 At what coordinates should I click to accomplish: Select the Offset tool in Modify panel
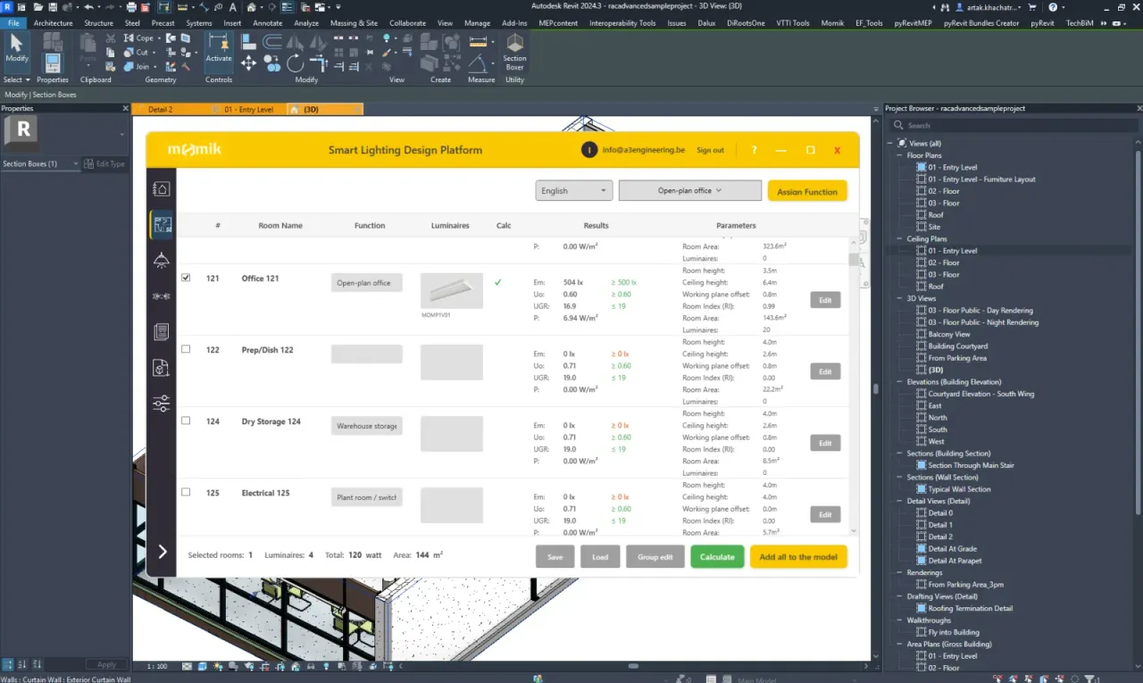[x=271, y=40]
